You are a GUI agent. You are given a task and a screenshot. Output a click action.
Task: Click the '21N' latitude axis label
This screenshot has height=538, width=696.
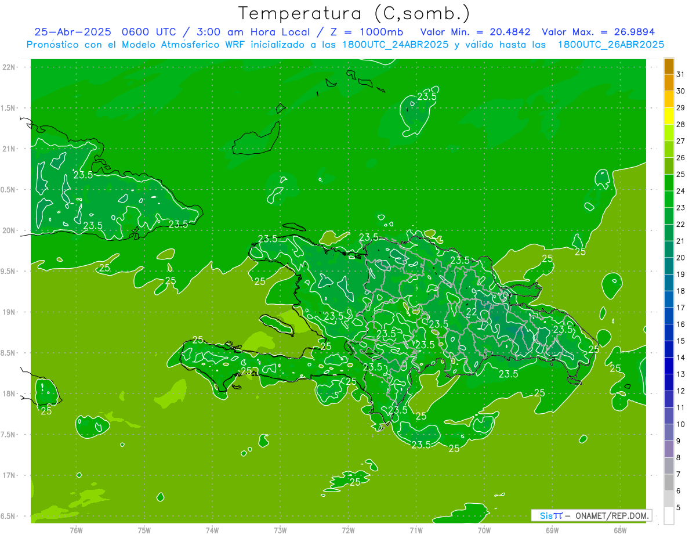pos(9,149)
